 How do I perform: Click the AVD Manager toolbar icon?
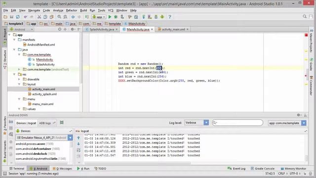click(150, 17)
